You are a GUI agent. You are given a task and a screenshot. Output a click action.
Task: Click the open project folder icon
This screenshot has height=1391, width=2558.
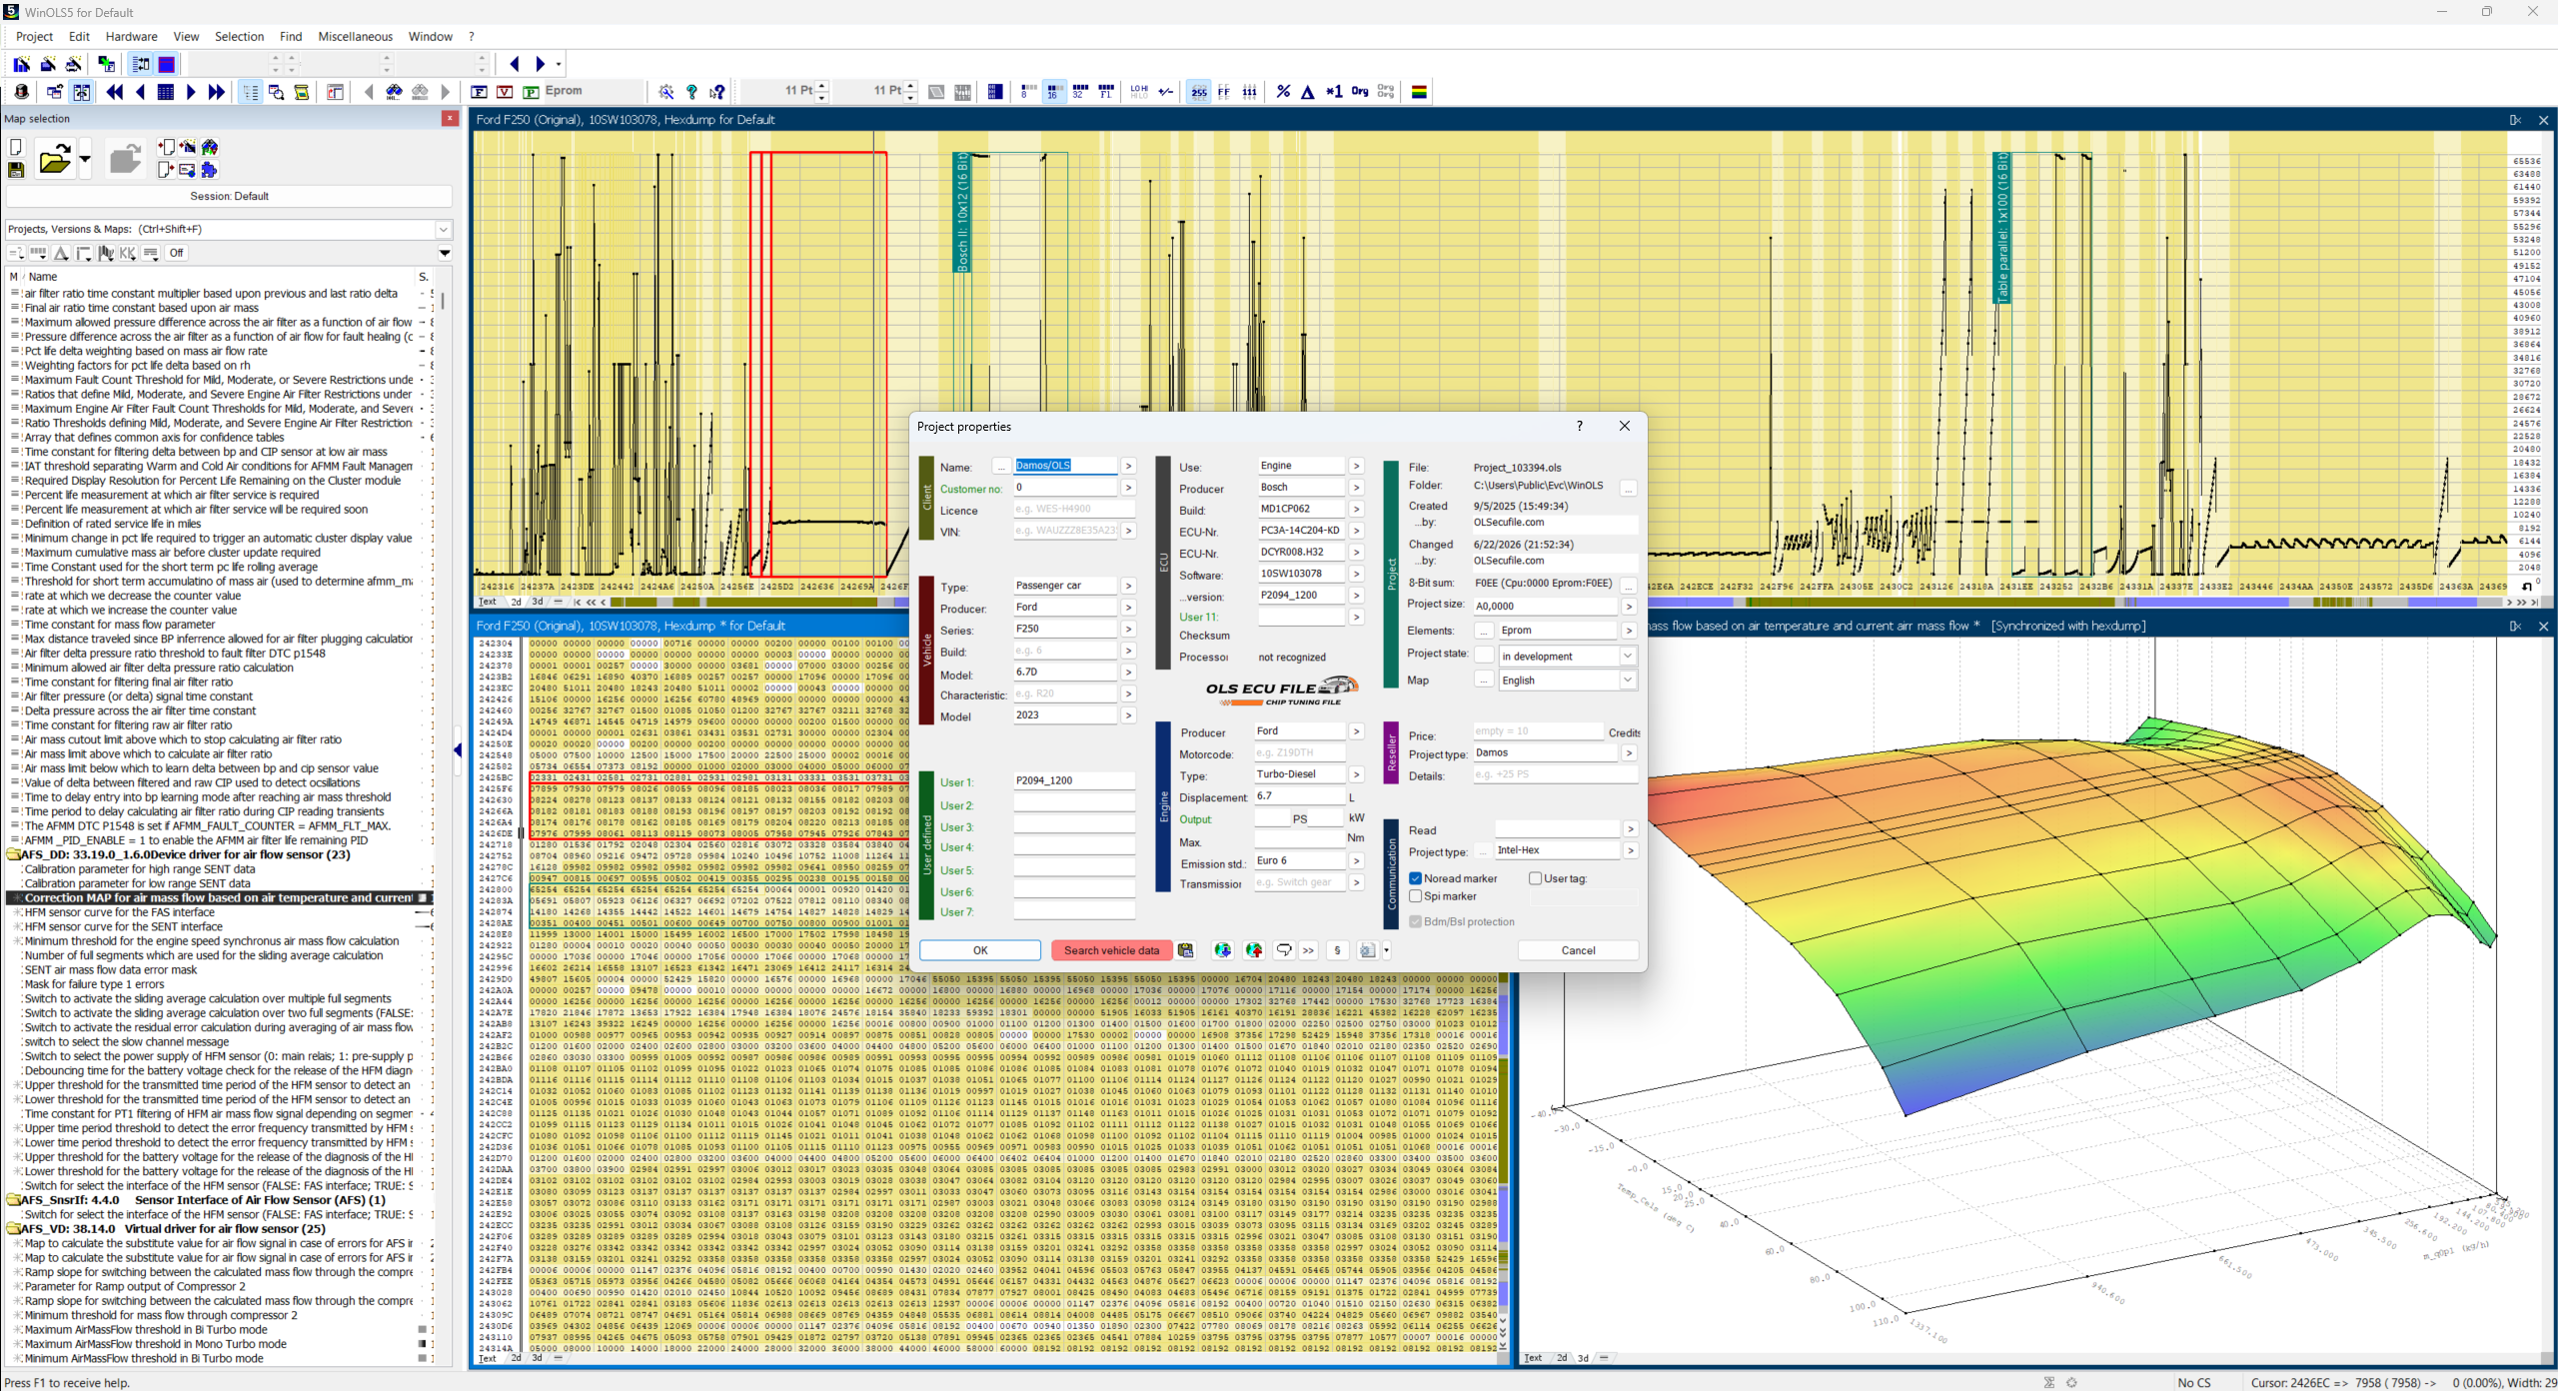pyautogui.click(x=55, y=159)
